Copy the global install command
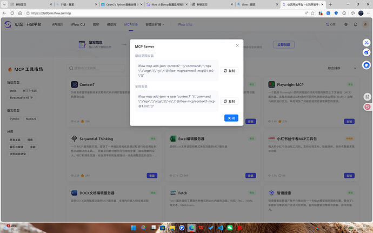 point(229,101)
